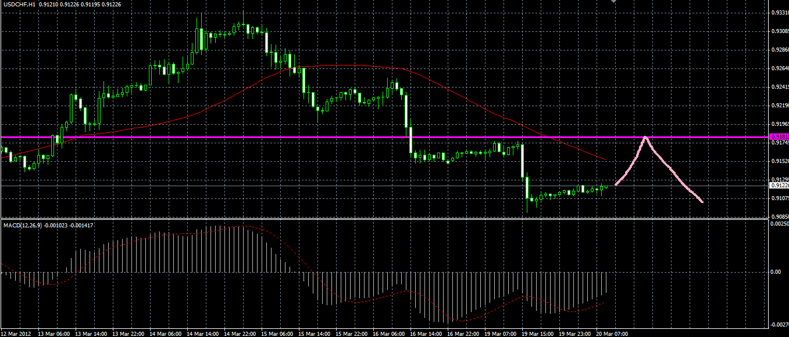Image resolution: width=789 pixels, height=337 pixels.
Task: Click the peak of the pink drawn line
Action: tap(645, 138)
